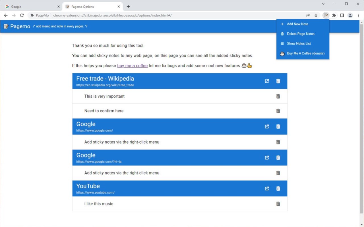Image resolution: width=364 pixels, height=227 pixels.
Task: Open the Chrome Extensions puzzle icon
Action: (x=334, y=15)
